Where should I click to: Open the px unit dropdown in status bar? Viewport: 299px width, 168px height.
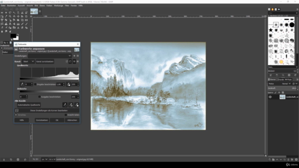point(44,159)
